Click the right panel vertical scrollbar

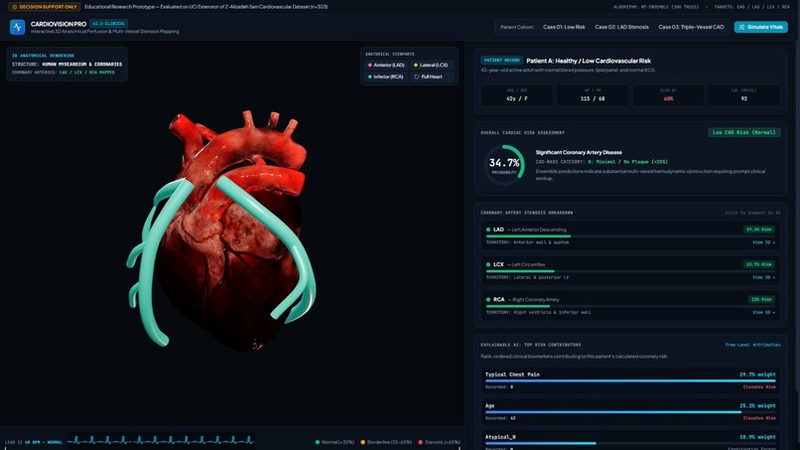797,215
